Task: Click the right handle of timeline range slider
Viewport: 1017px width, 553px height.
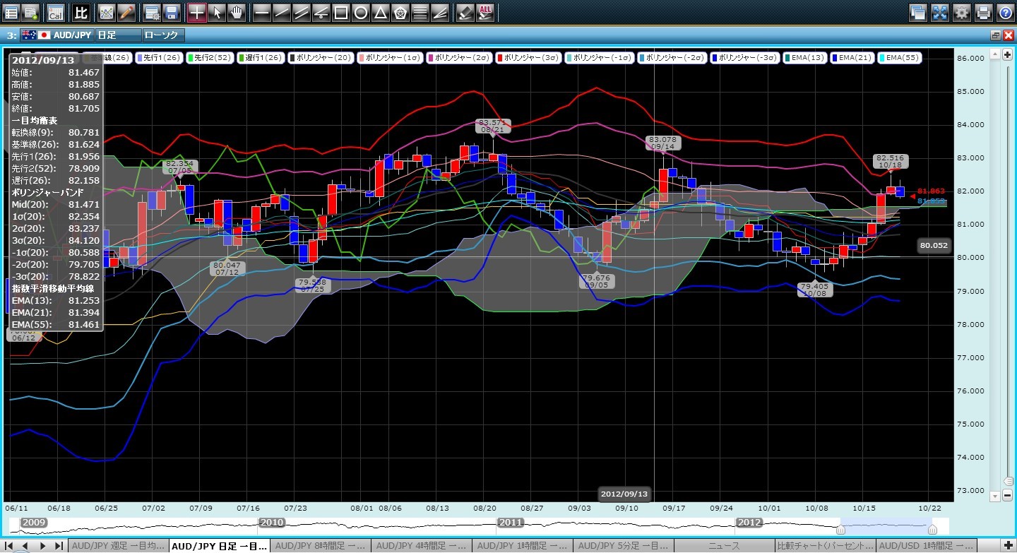Action: pyautogui.click(x=932, y=529)
